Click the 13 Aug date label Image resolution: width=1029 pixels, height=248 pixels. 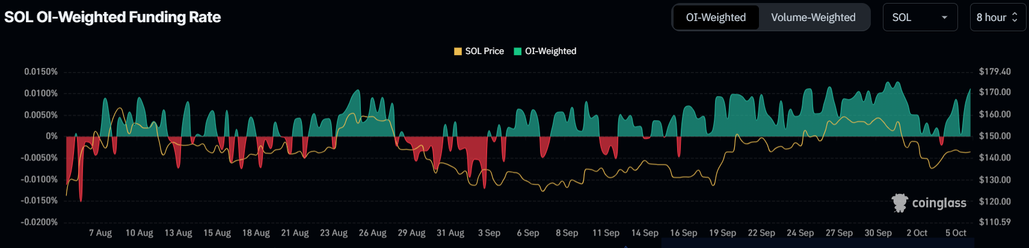[x=178, y=233]
